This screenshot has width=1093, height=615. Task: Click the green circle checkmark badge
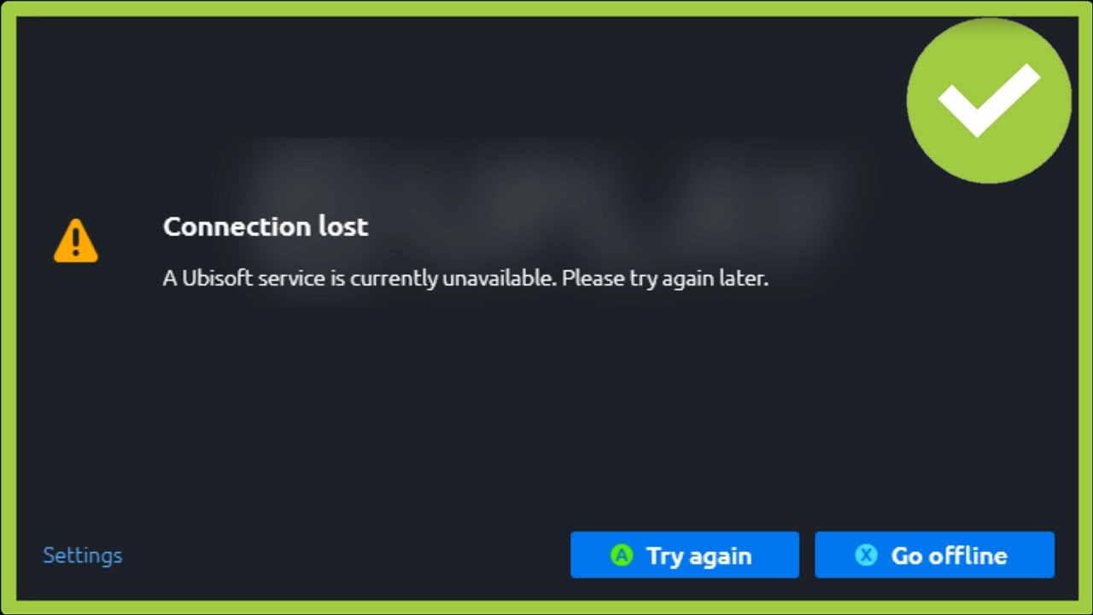989,101
